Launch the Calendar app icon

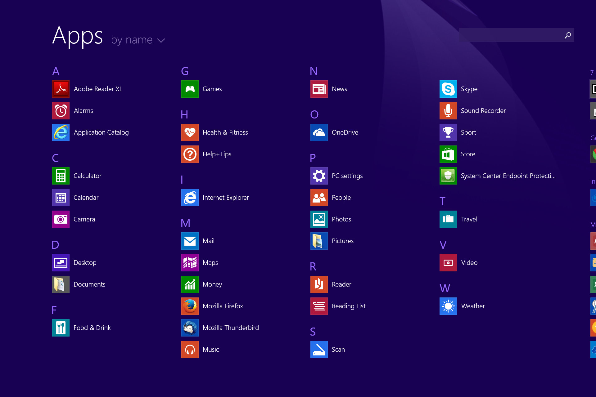61,198
